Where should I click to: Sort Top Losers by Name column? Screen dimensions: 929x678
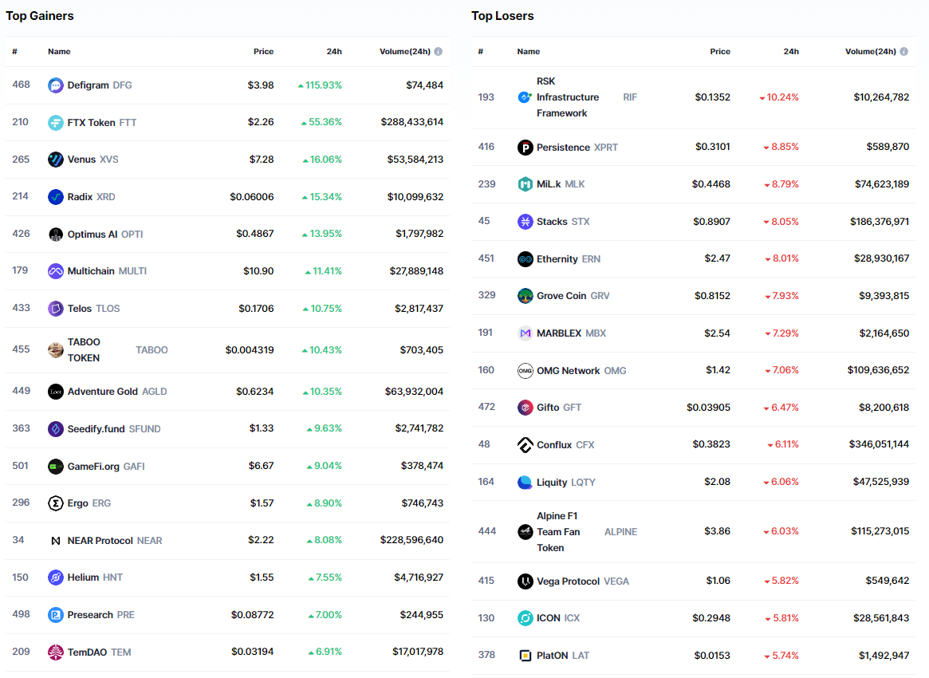coord(528,52)
